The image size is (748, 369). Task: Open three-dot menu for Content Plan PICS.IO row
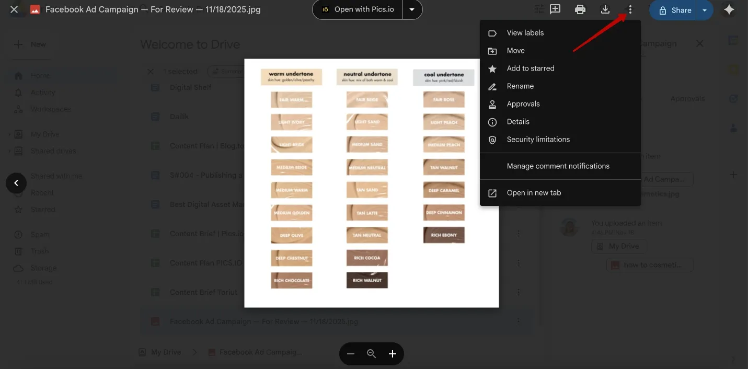[519, 263]
